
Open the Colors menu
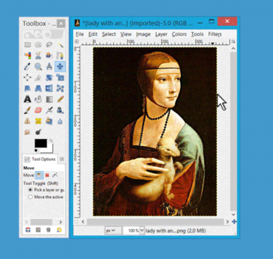pos(179,34)
